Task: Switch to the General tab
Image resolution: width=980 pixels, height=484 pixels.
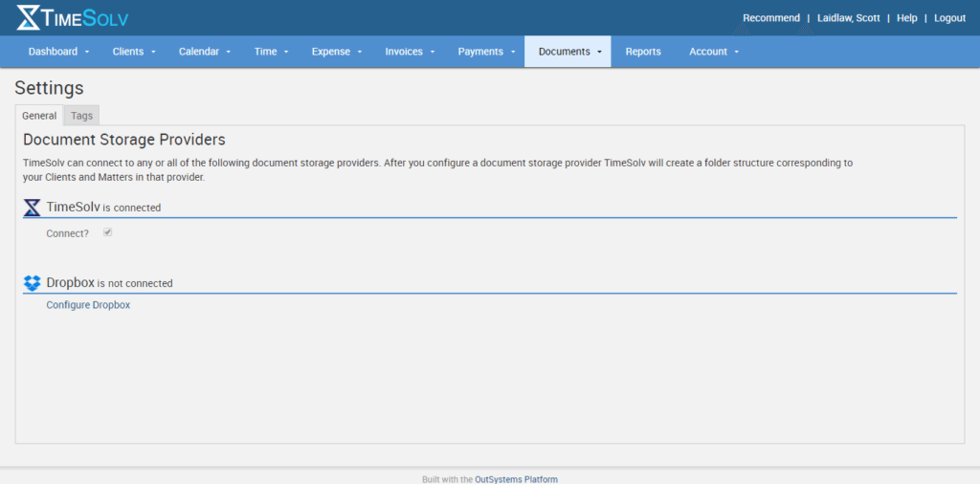Action: coord(39,116)
